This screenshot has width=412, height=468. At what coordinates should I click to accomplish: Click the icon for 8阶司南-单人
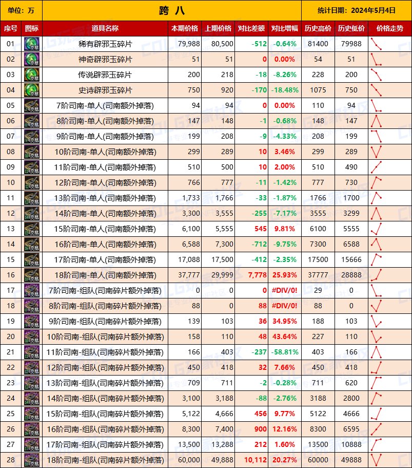[x=32, y=121]
